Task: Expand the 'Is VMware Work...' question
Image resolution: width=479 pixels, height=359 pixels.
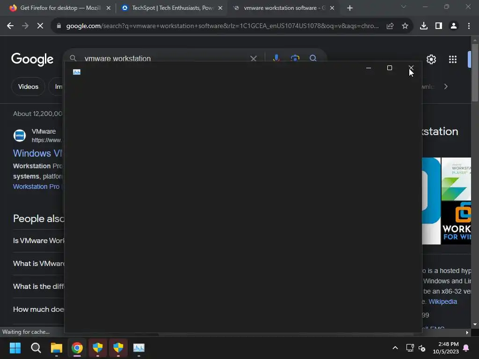Action: pyautogui.click(x=39, y=241)
